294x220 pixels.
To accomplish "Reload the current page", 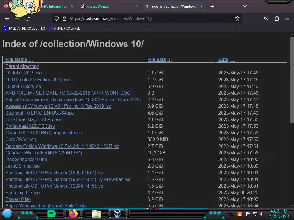I will tap(28, 19).
